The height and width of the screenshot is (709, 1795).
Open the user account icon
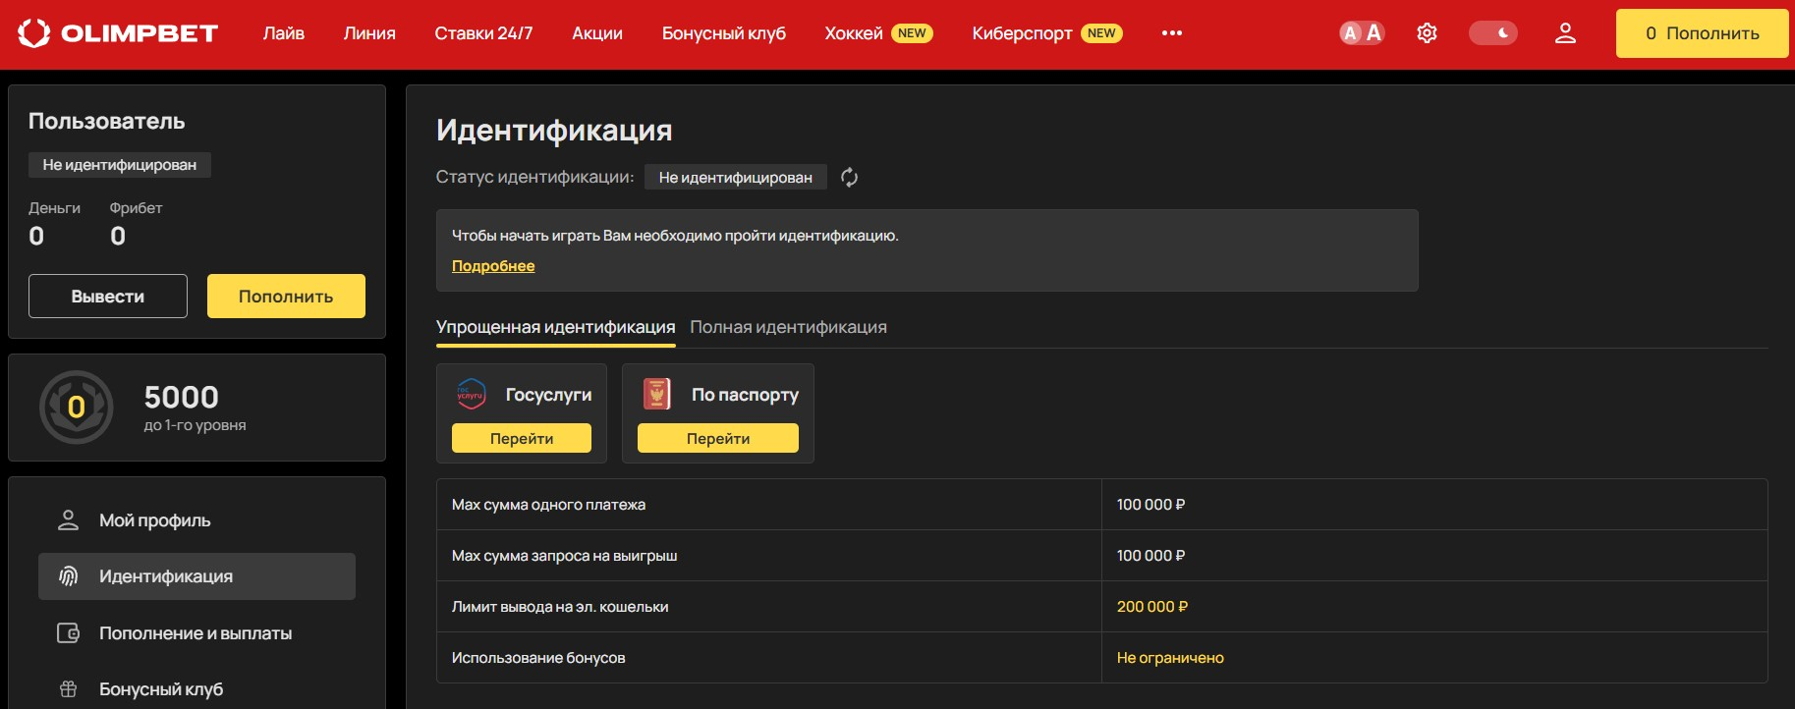(1565, 33)
